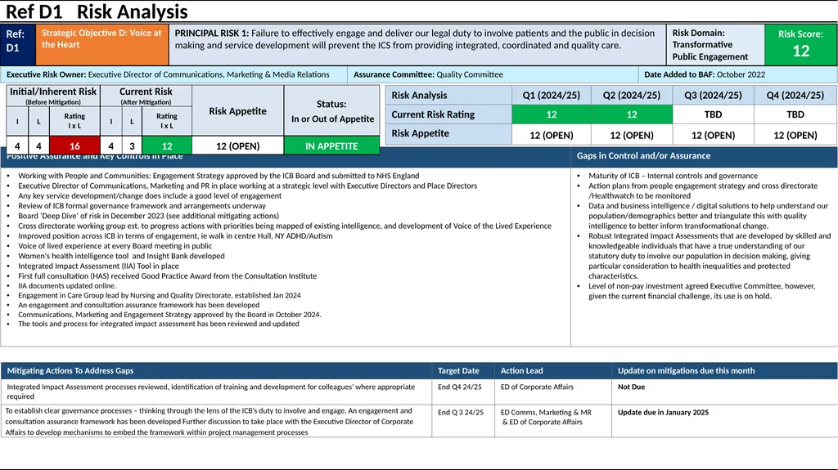
Task: Click the green 'Risk Score: 12' box
Action: pyautogui.click(x=800, y=44)
